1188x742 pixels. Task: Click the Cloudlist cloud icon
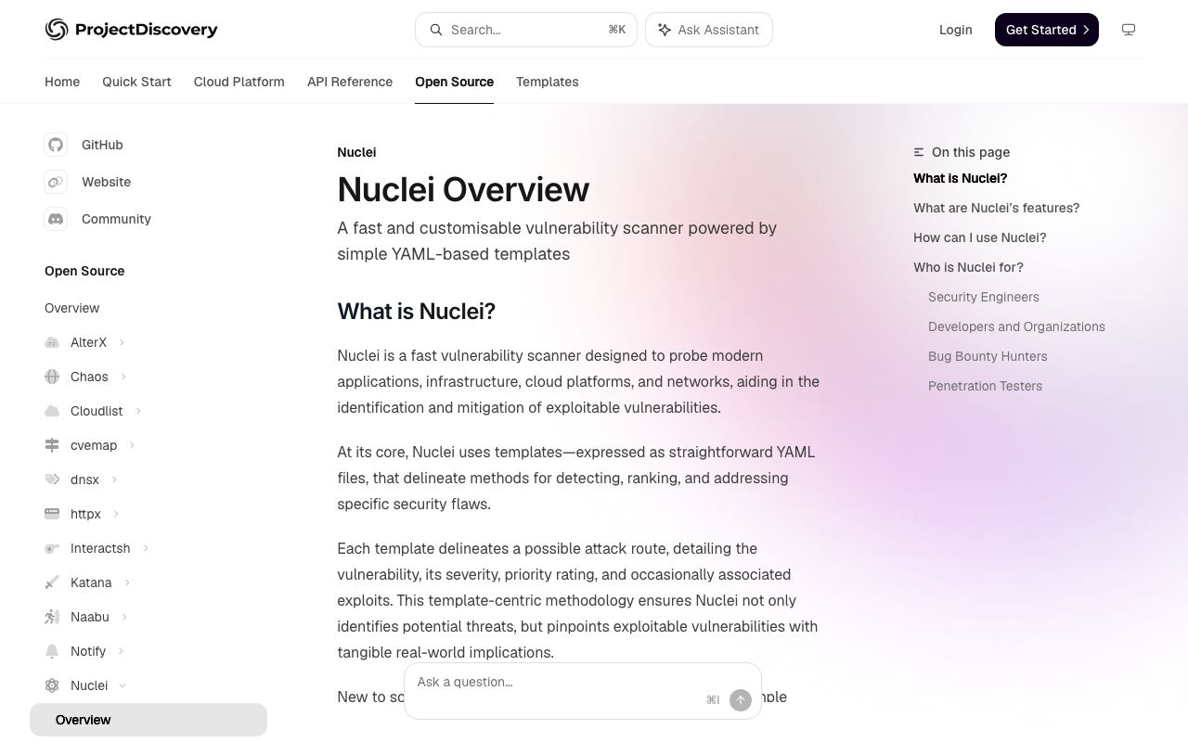pos(52,411)
